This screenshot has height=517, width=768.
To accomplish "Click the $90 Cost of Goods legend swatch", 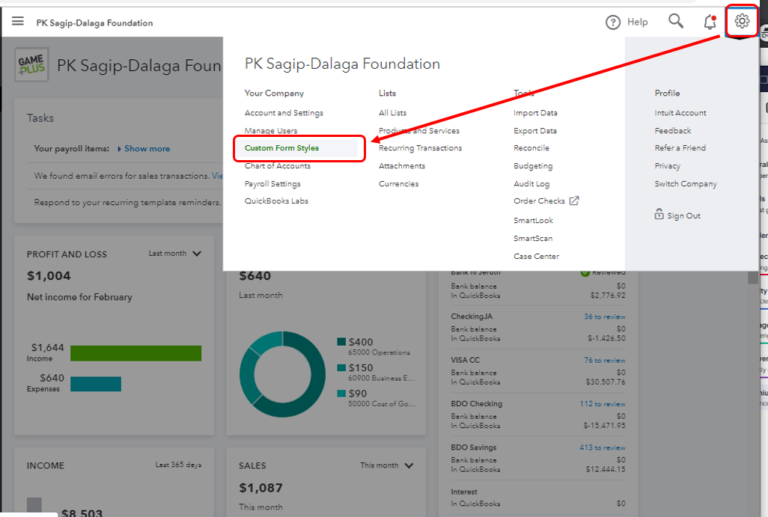I will click(x=341, y=394).
